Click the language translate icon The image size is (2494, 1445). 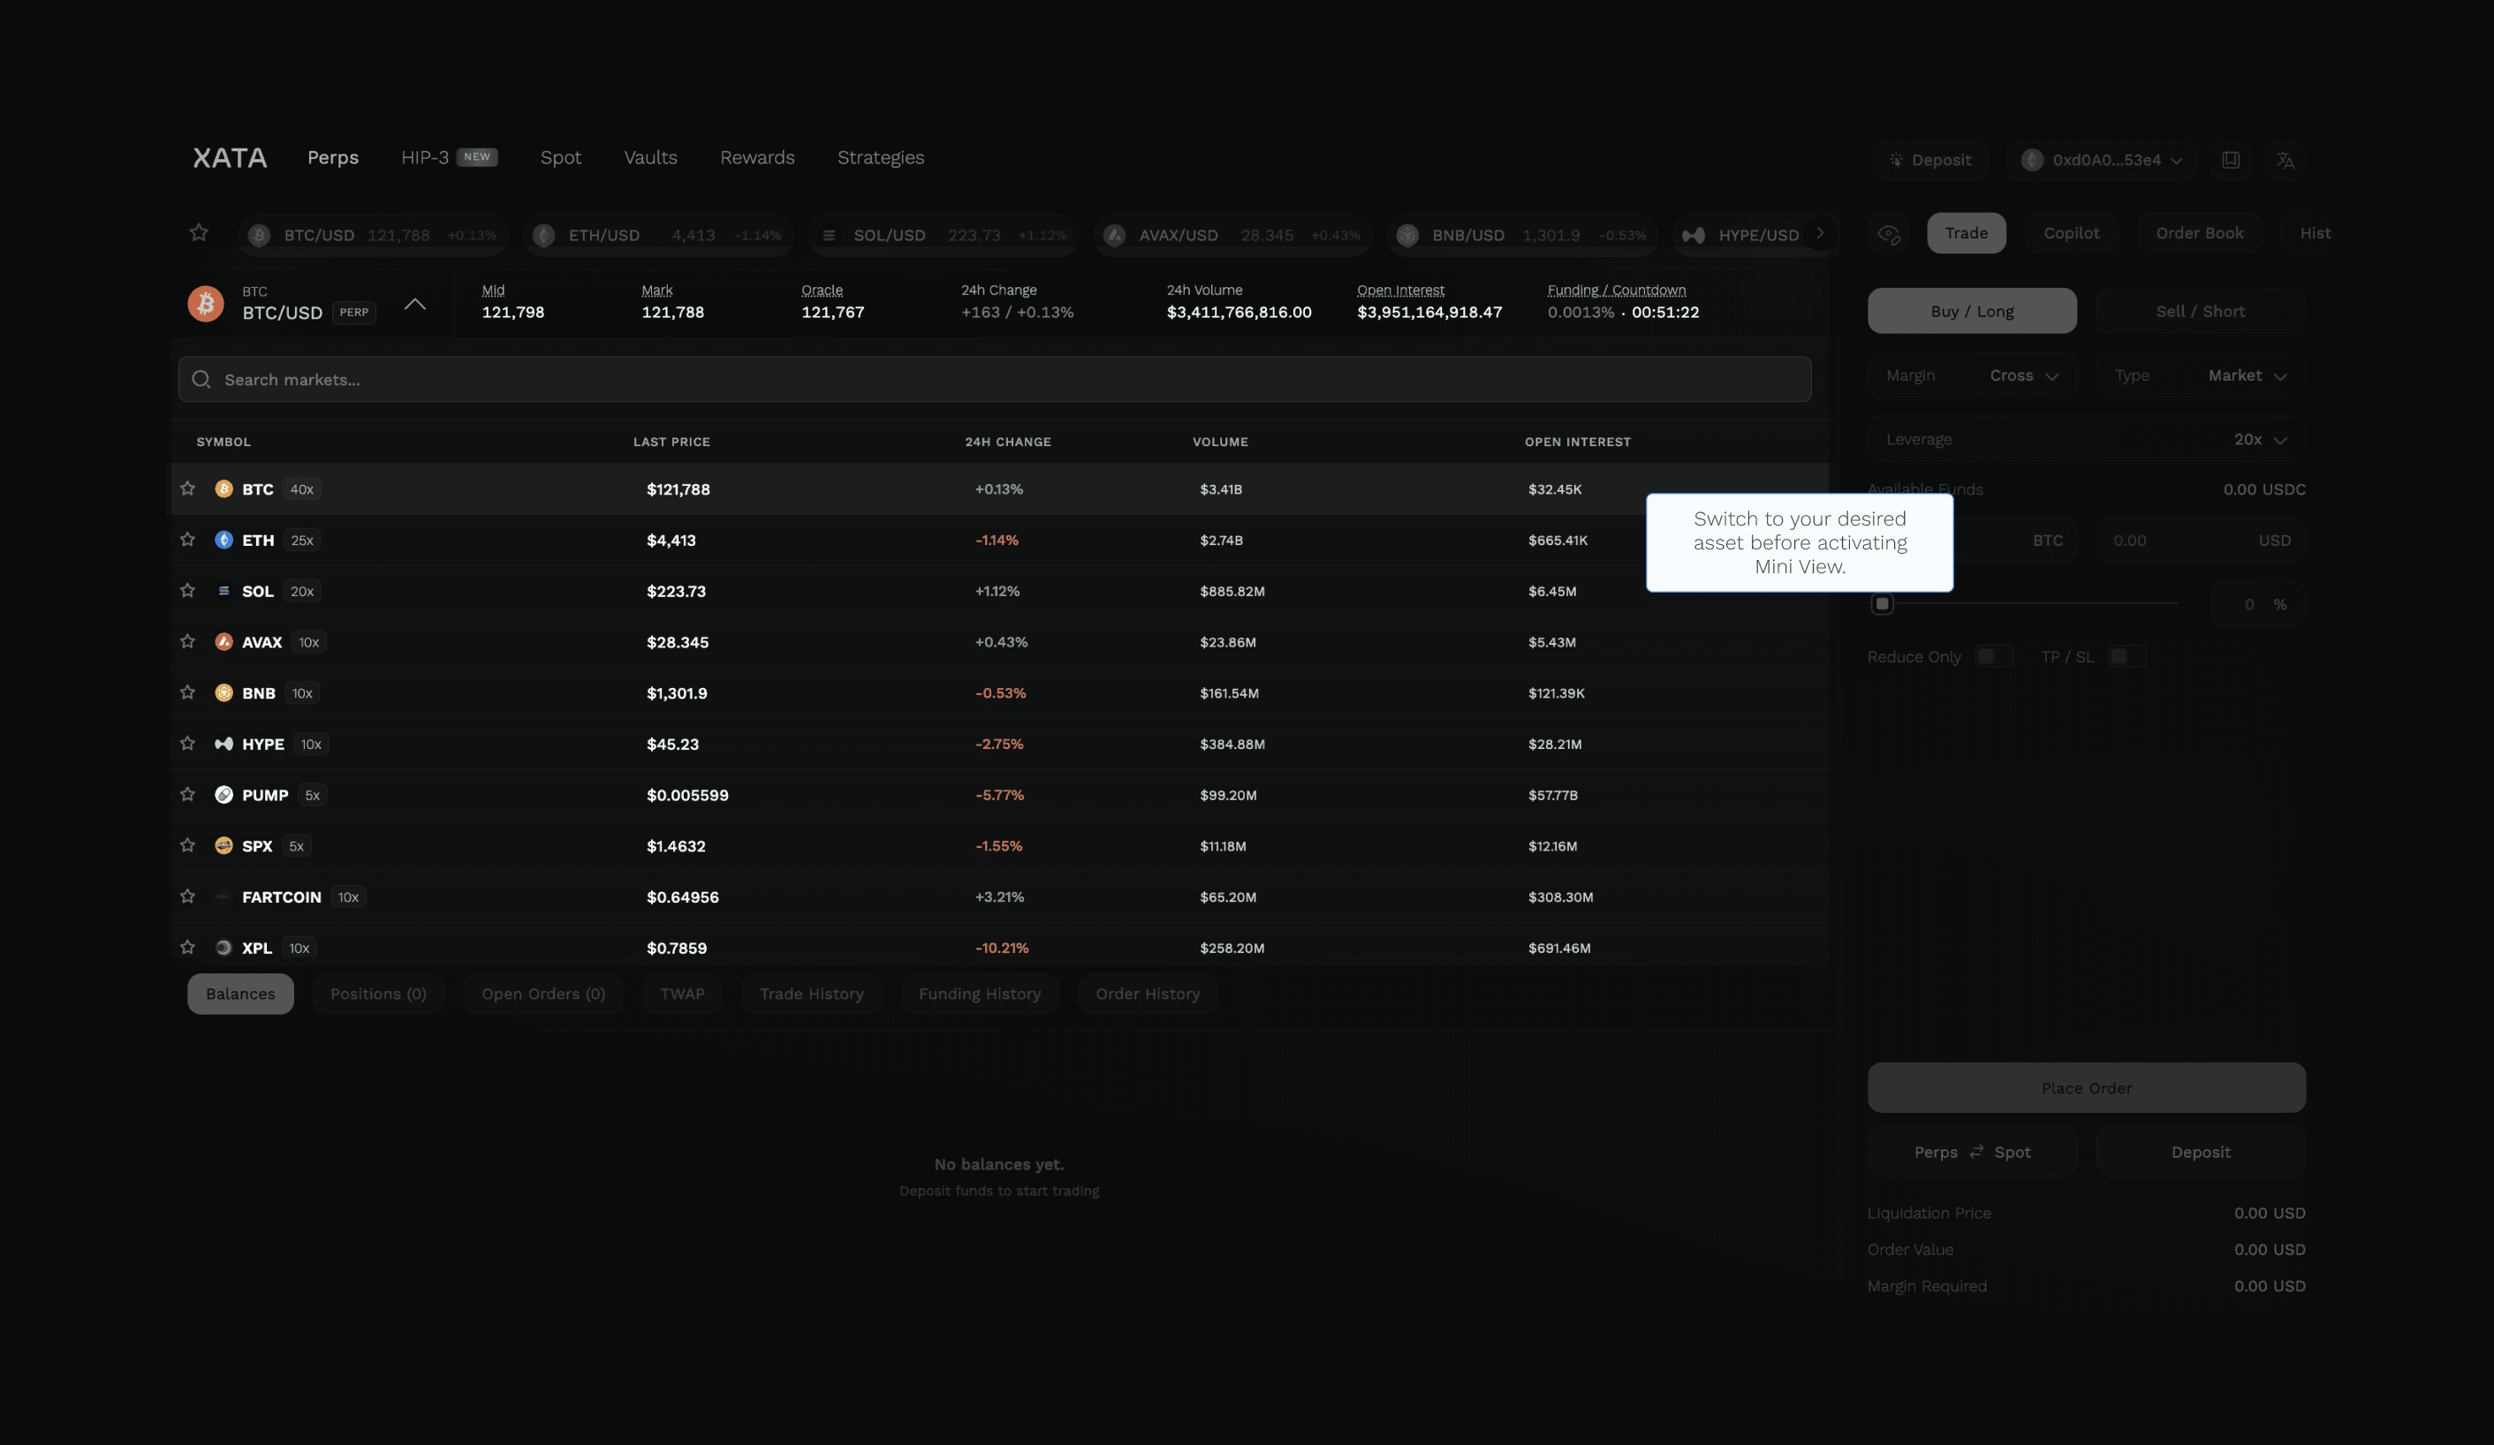(x=2285, y=161)
